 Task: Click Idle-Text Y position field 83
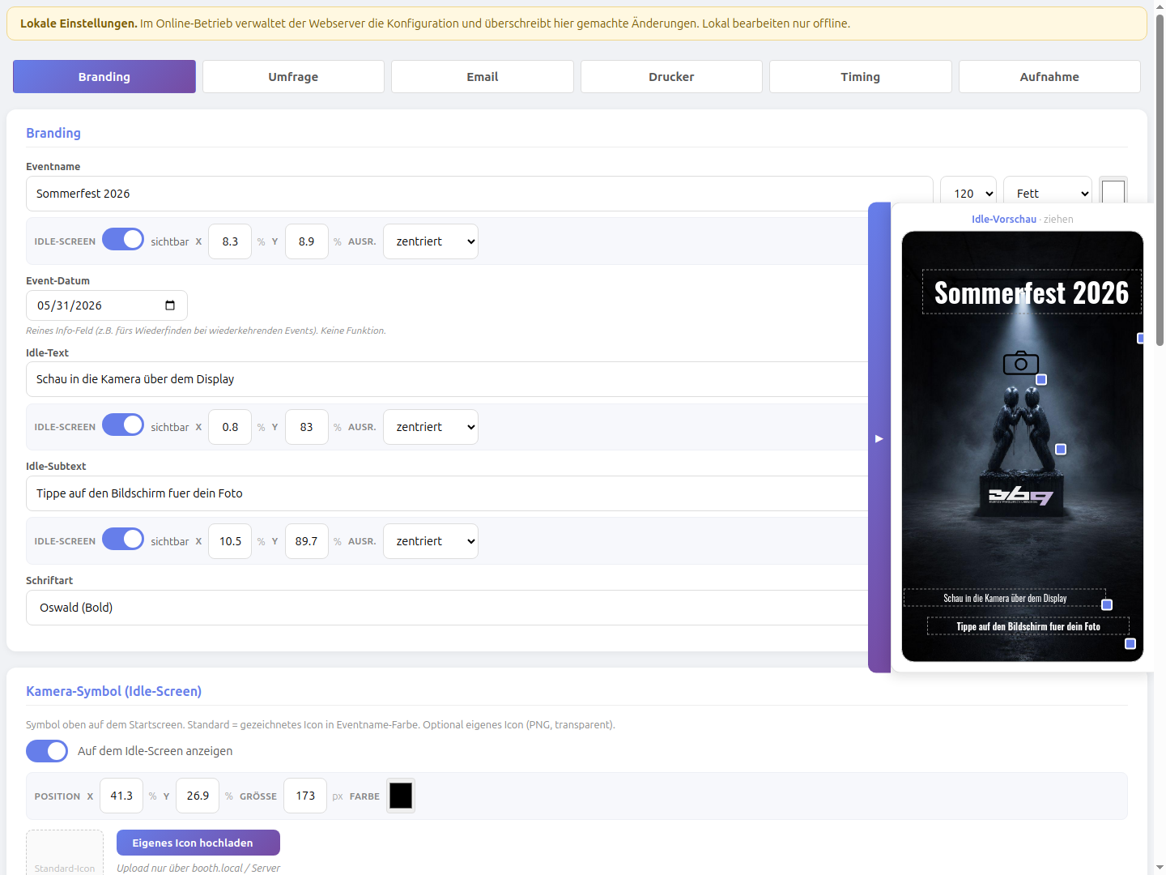(x=306, y=427)
